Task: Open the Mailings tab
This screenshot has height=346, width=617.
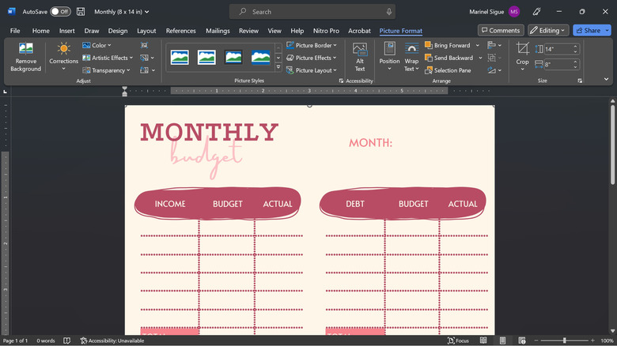Action: (x=218, y=31)
